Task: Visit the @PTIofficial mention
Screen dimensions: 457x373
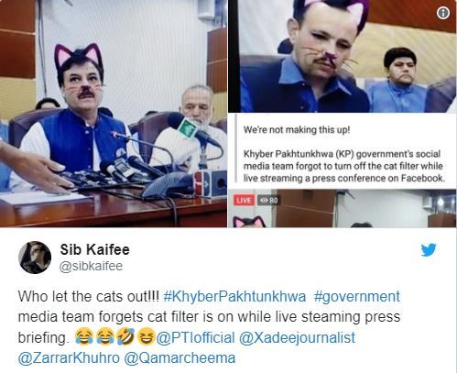Action: [196, 337]
